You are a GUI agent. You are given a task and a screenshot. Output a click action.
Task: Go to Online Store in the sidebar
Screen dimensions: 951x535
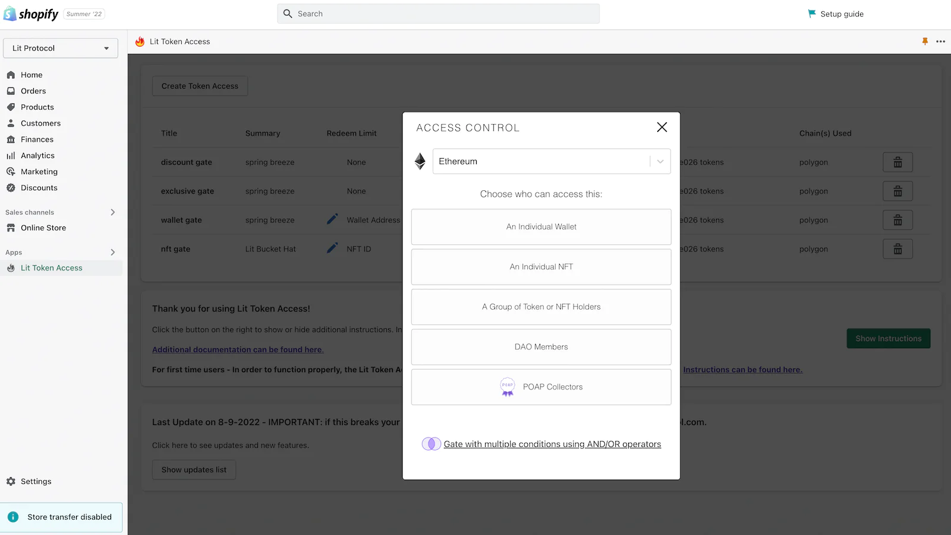point(42,228)
